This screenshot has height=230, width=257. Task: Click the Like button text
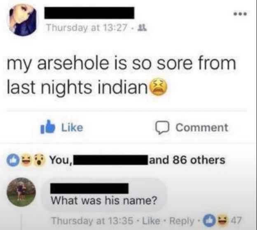(72, 128)
